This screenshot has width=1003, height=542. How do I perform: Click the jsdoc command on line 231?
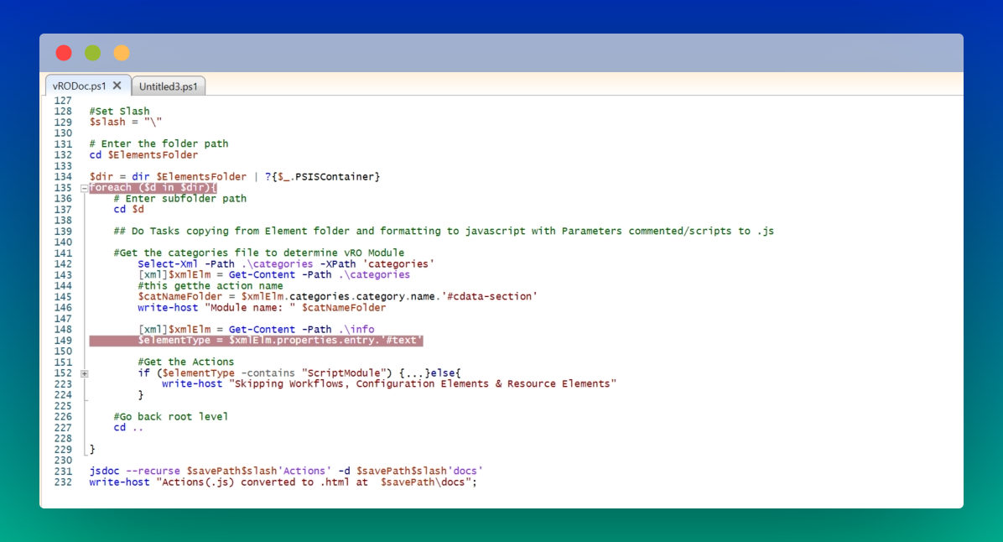[104, 471]
